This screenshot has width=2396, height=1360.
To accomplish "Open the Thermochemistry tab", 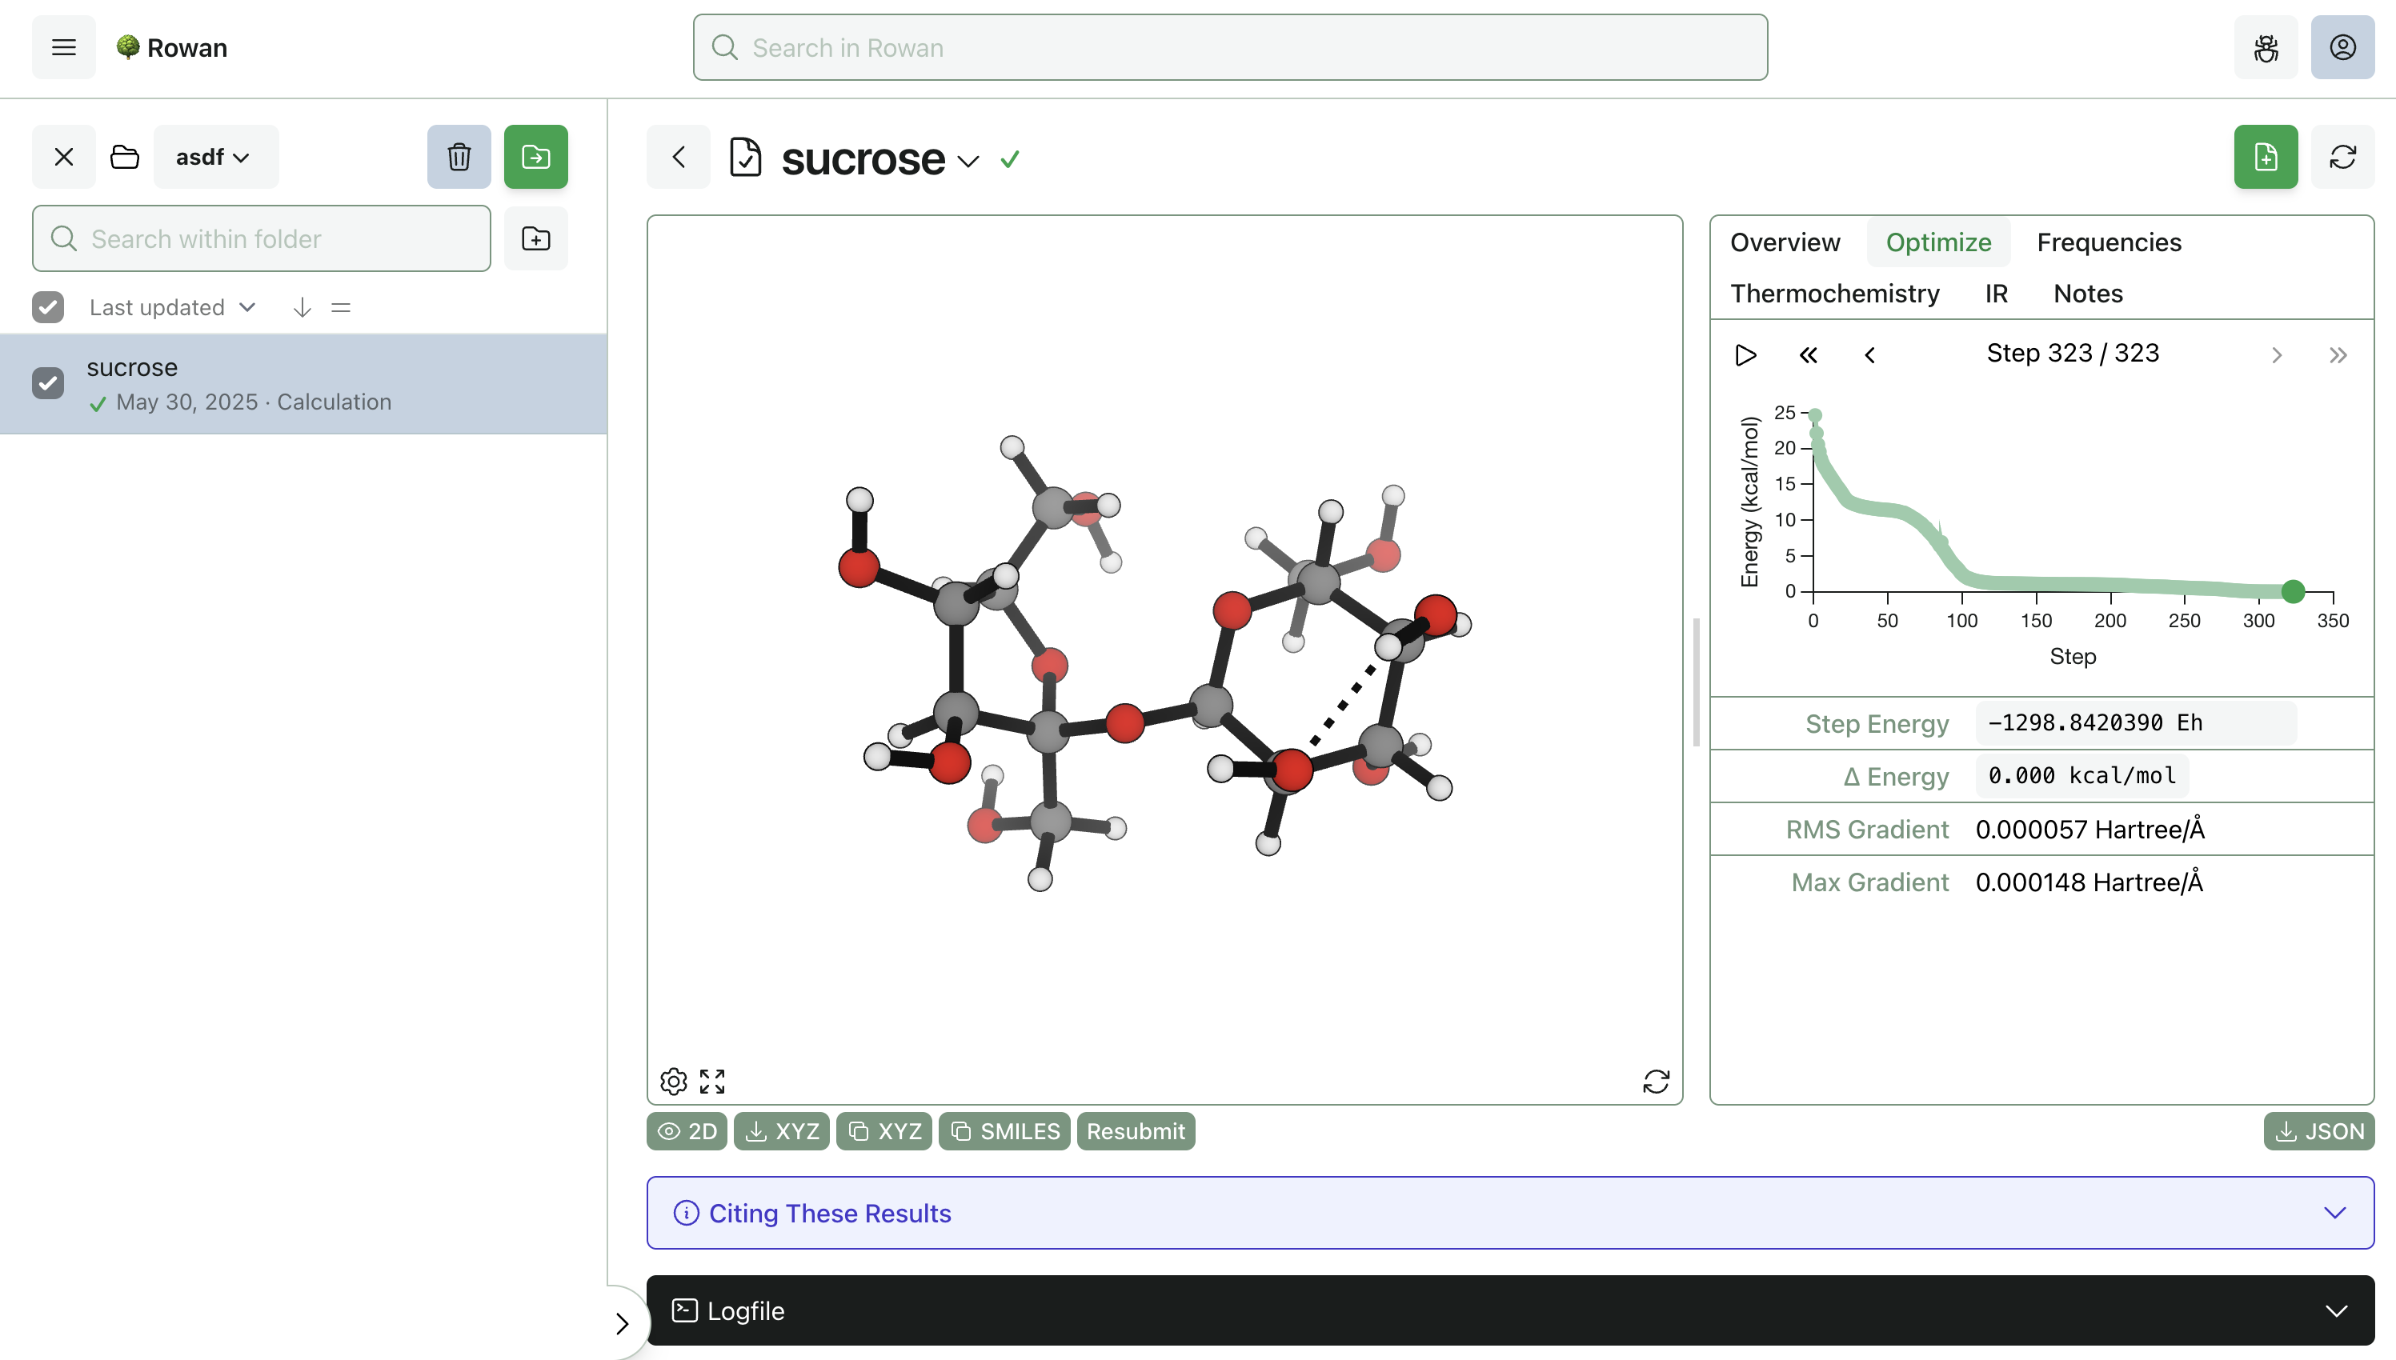I will click(1834, 294).
